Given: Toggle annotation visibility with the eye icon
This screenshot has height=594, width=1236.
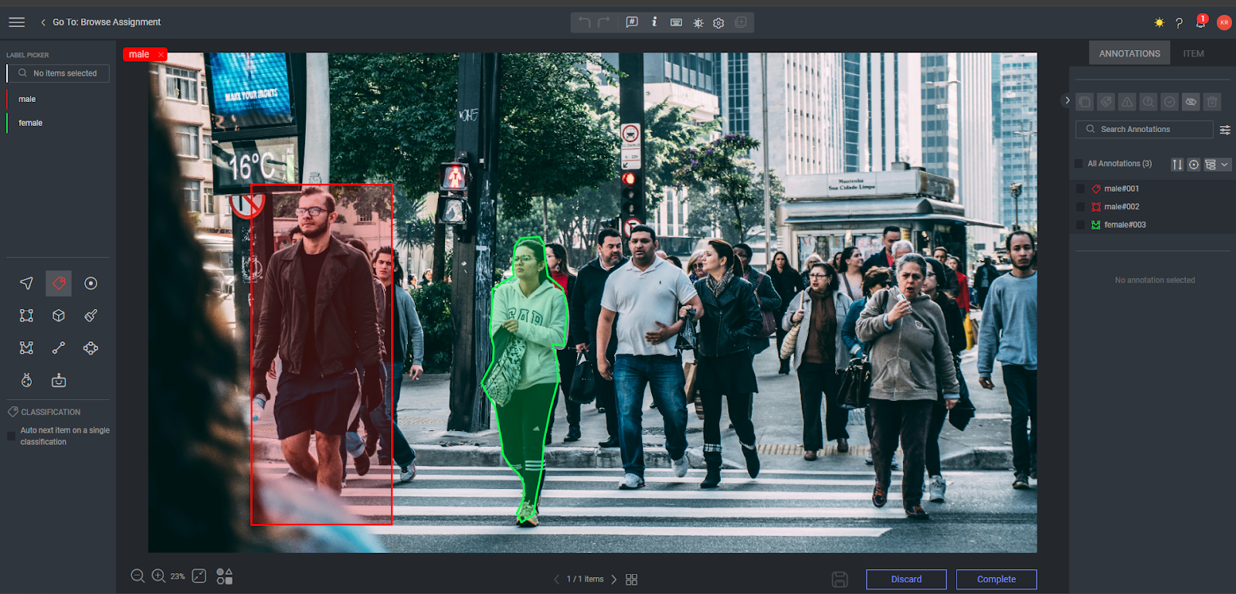Looking at the screenshot, I should tap(1191, 102).
